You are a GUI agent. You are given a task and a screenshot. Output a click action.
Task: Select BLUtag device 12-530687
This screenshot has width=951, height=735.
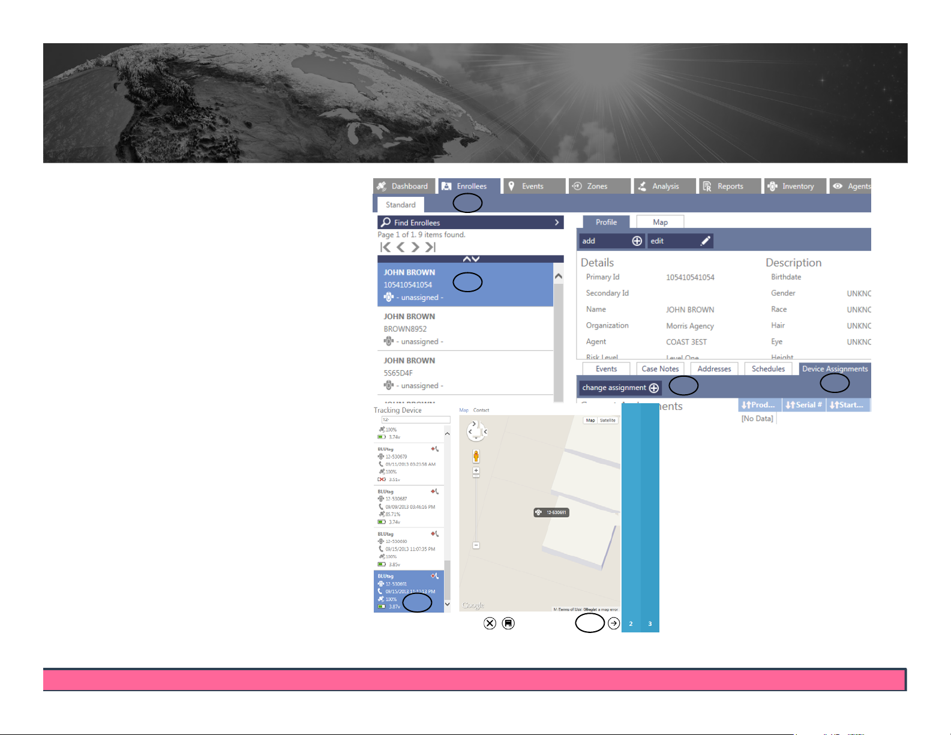tap(409, 506)
